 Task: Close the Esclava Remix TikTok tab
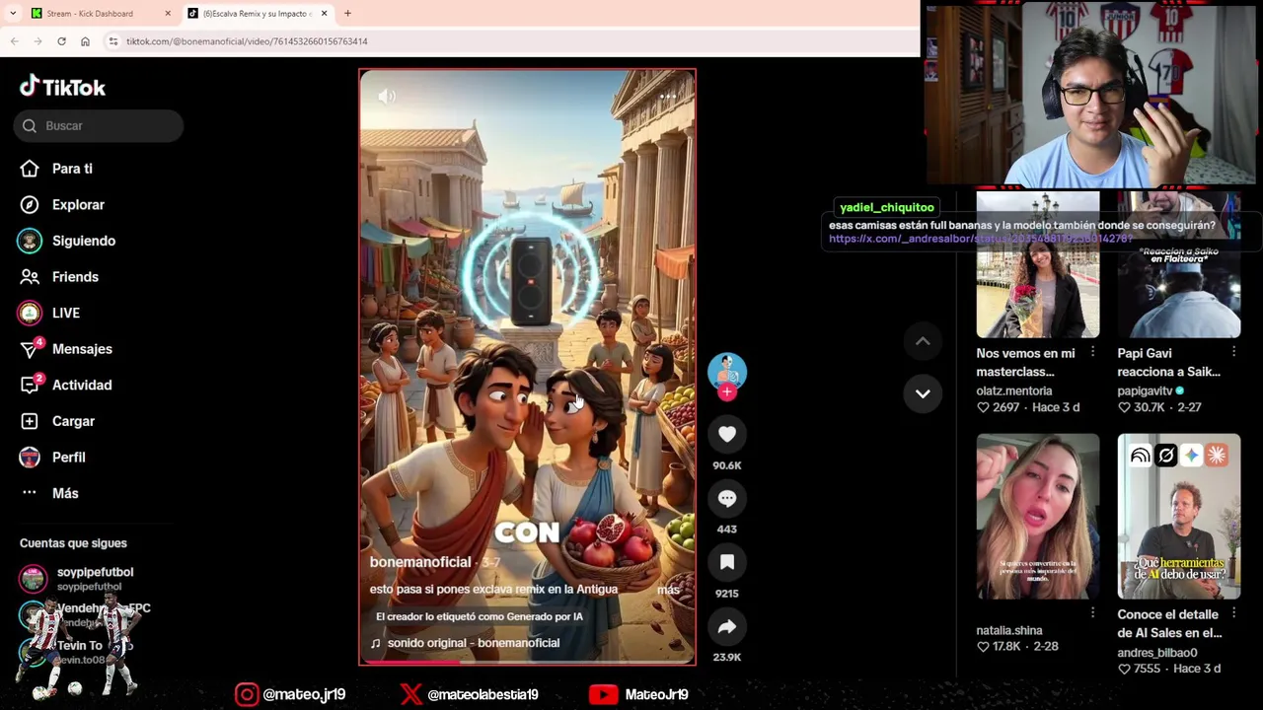[x=324, y=14]
